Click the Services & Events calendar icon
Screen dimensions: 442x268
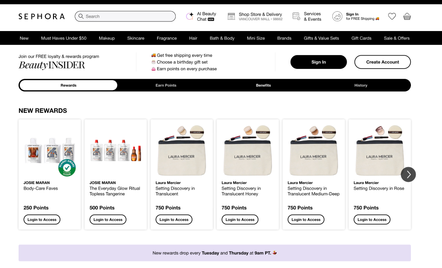point(296,16)
